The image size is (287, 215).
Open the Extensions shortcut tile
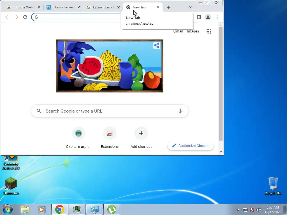pyautogui.click(x=110, y=138)
